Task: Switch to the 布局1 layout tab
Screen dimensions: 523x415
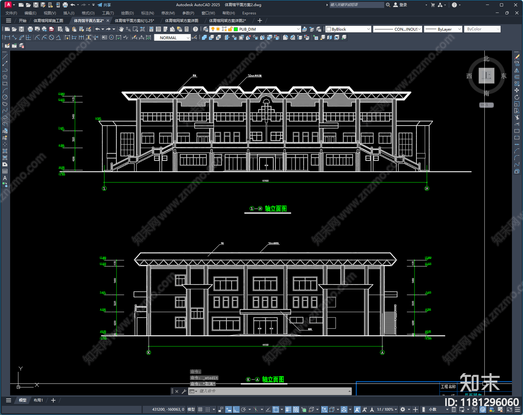Action: coord(38,400)
